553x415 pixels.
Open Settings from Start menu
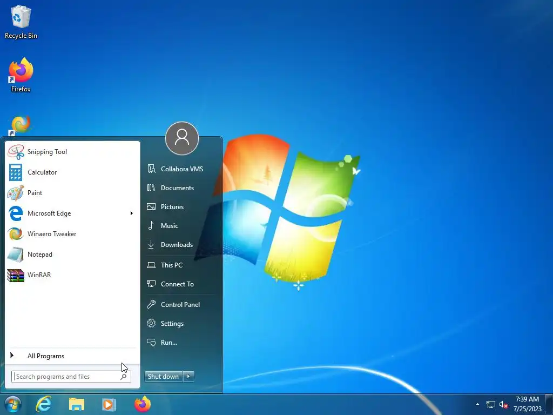click(181, 323)
